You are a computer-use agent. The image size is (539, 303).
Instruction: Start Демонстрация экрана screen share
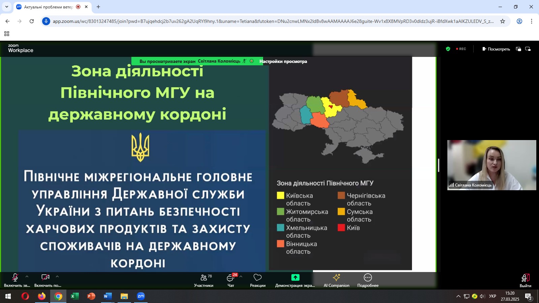click(x=295, y=280)
